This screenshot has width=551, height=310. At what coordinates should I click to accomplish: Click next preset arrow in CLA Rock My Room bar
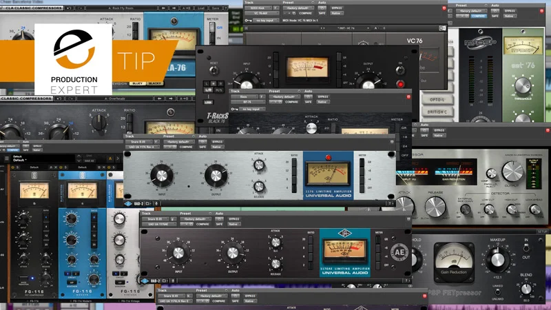174,8
